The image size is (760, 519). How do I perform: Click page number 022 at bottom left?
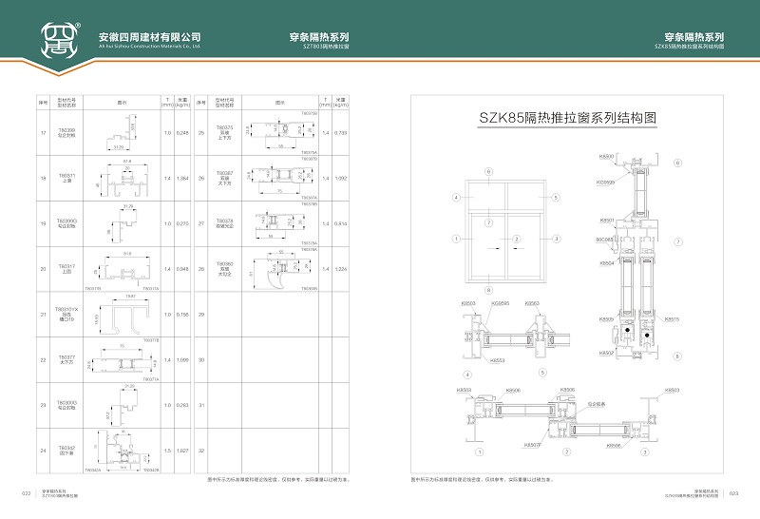[27, 492]
